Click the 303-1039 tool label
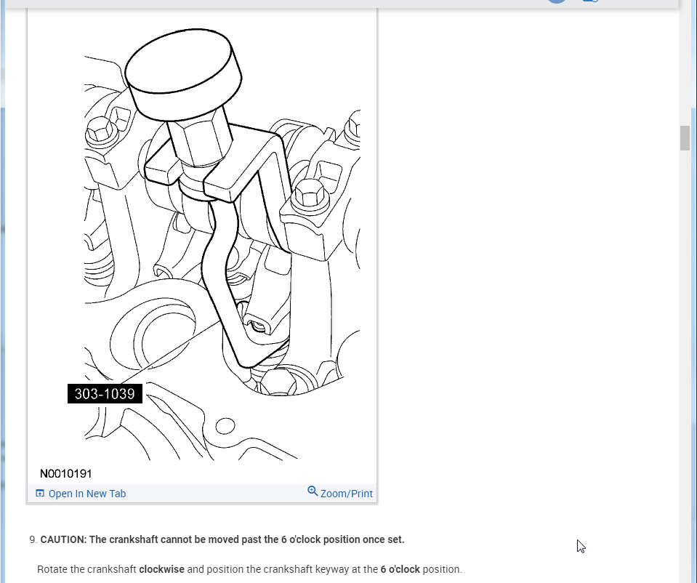This screenshot has width=697, height=583. [105, 394]
